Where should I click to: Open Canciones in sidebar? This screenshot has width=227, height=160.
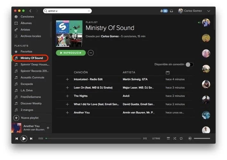pyautogui.click(x=27, y=17)
